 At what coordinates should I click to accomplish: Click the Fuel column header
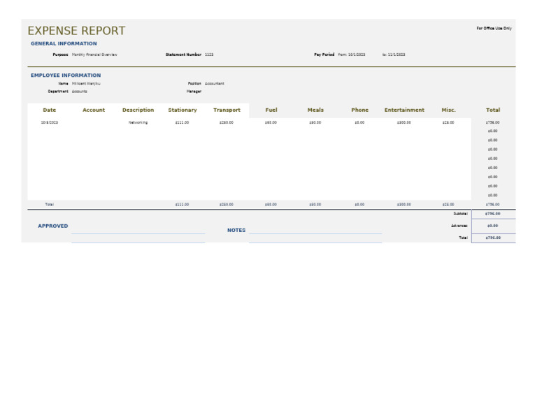pos(271,110)
